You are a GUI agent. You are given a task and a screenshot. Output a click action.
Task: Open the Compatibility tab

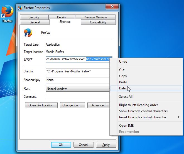(x=98, y=22)
